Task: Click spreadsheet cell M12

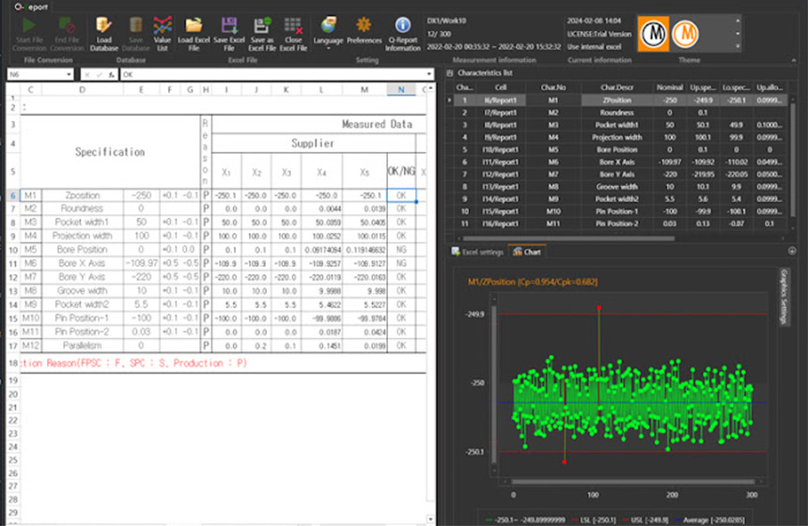Action: (31, 345)
